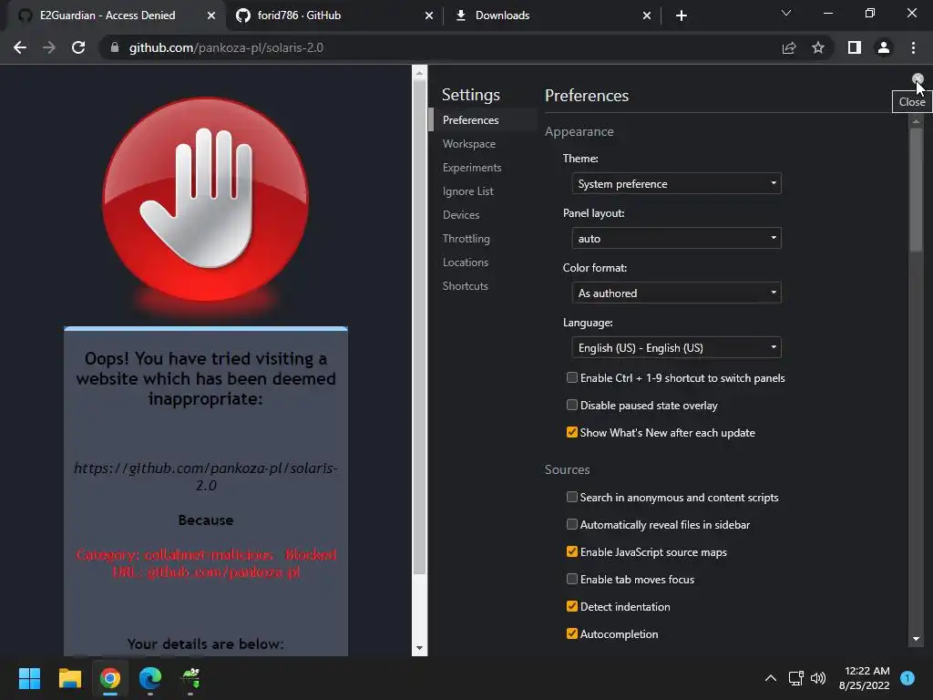Screen dimensions: 933x700
Task: Open the Language dropdown
Action: [x=676, y=347]
